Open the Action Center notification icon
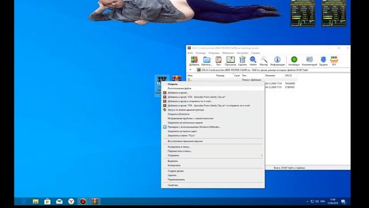The width and height of the screenshot is (369, 208). (x=344, y=202)
